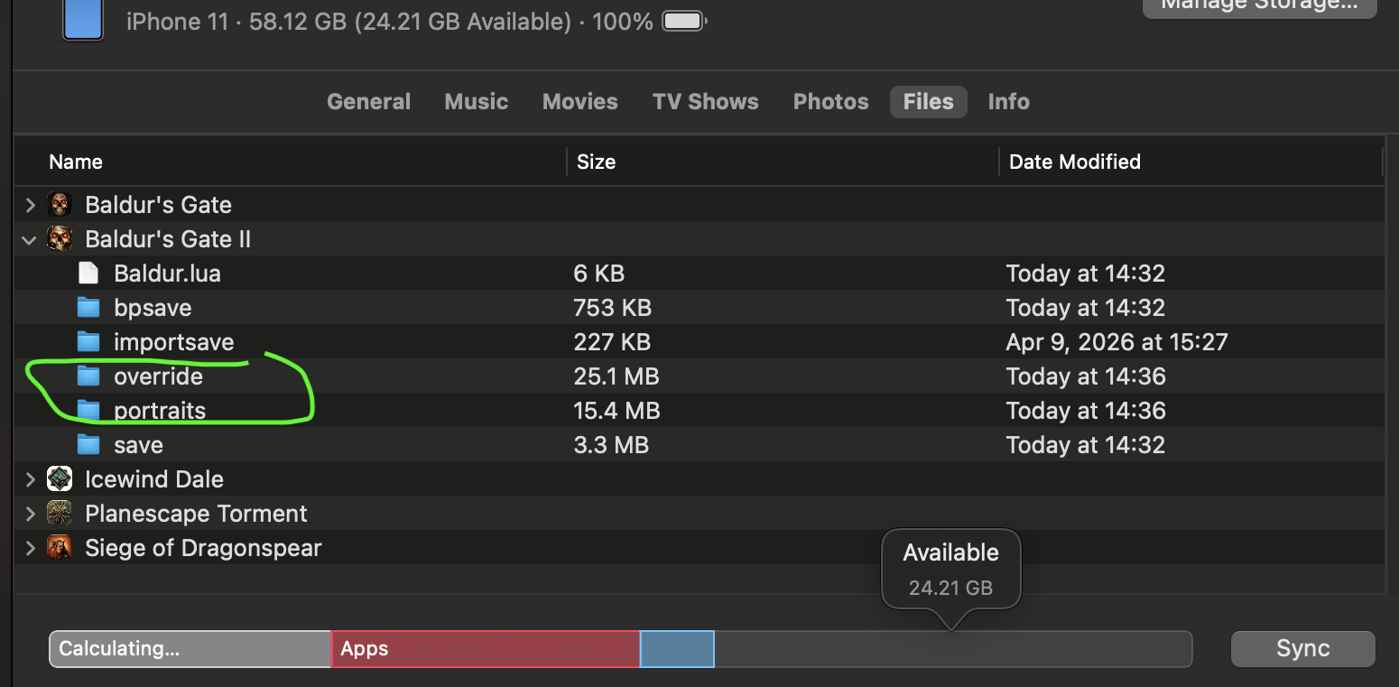The height and width of the screenshot is (687, 1399).
Task: Click the Calculating segment of storage bar
Action: coord(190,649)
